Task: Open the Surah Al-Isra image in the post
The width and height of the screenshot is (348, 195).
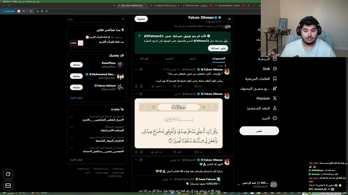Action: [178, 123]
